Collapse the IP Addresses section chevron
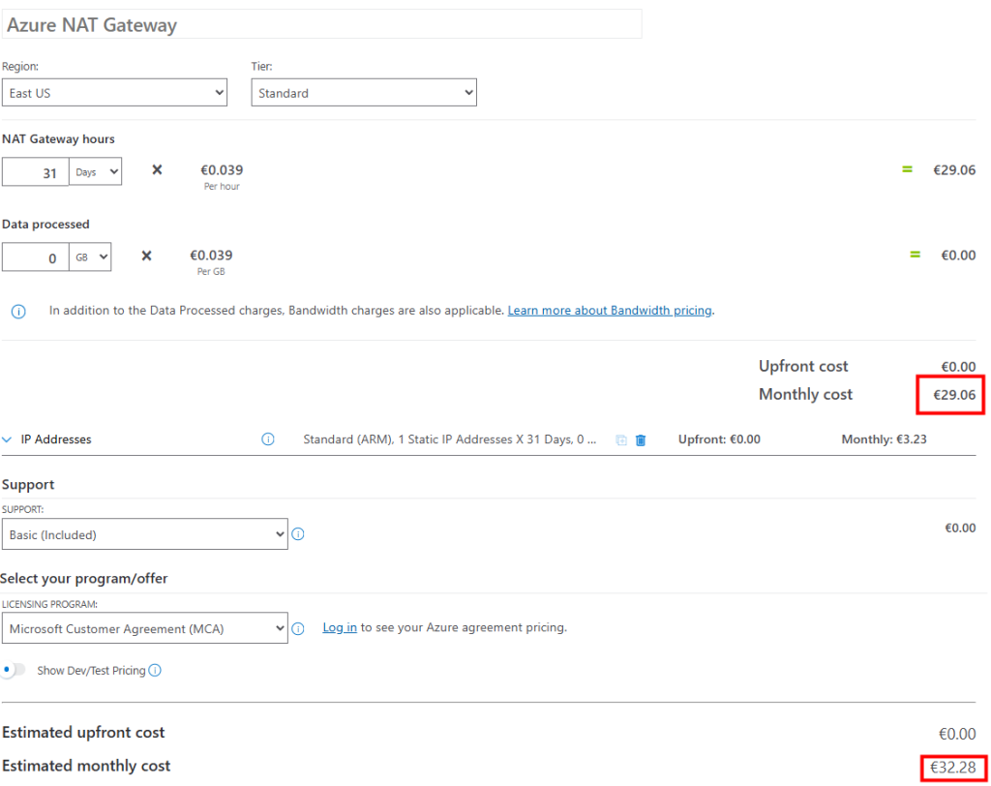This screenshot has height=786, width=991. (7, 439)
